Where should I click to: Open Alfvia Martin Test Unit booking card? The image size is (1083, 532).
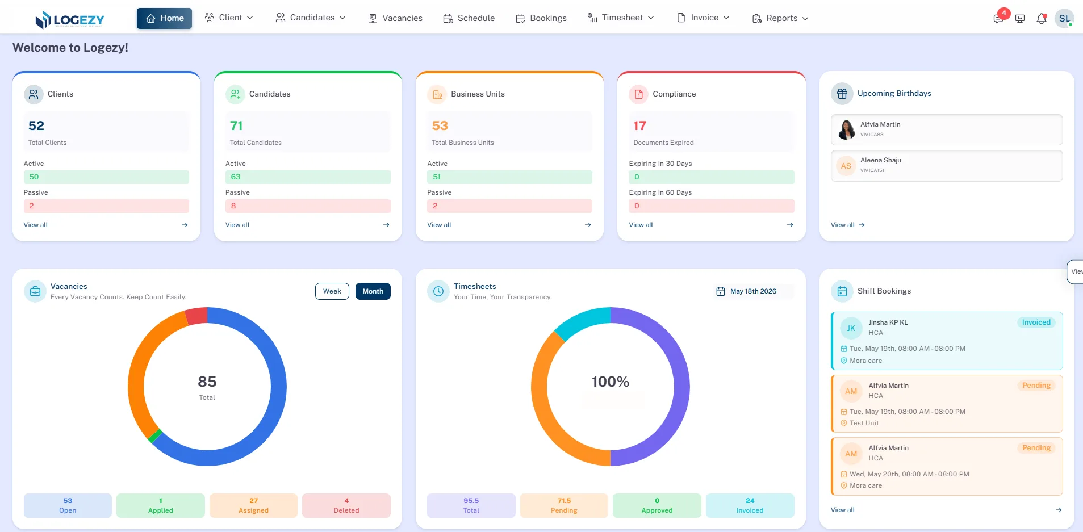[947, 404]
